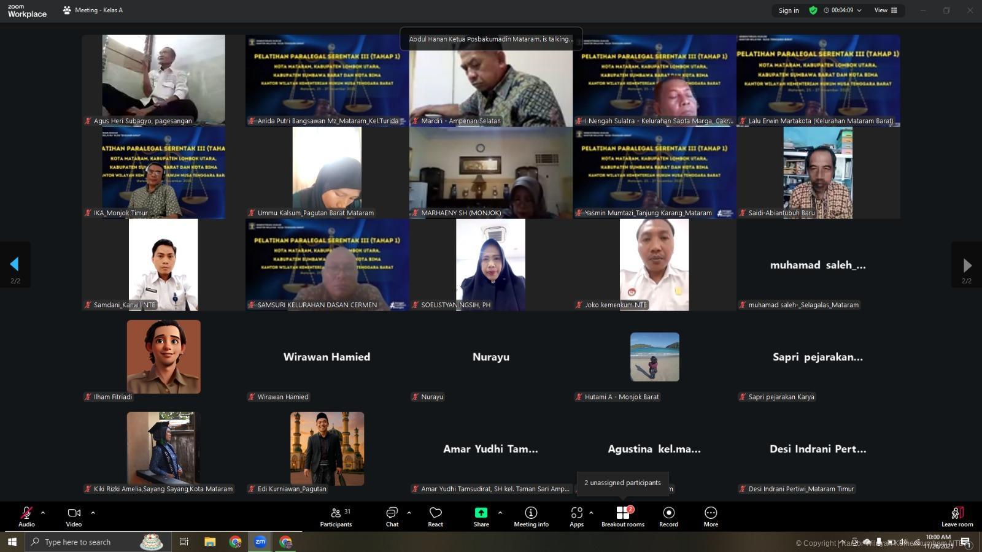Screen dimensions: 982x552
Task: Expand the meeting timer dropdown
Action: (859, 10)
